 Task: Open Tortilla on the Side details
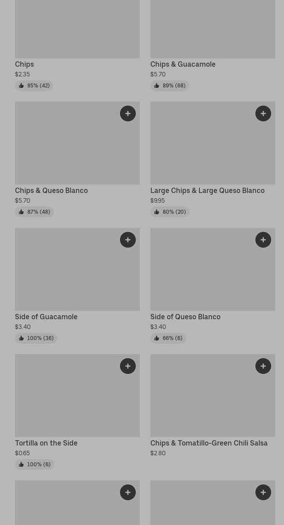[x=46, y=443]
